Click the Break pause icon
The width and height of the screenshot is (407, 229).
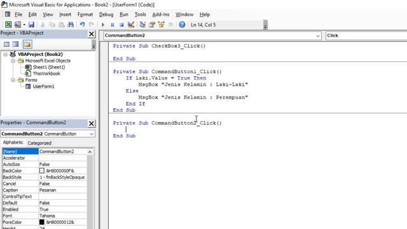[x=113, y=25]
